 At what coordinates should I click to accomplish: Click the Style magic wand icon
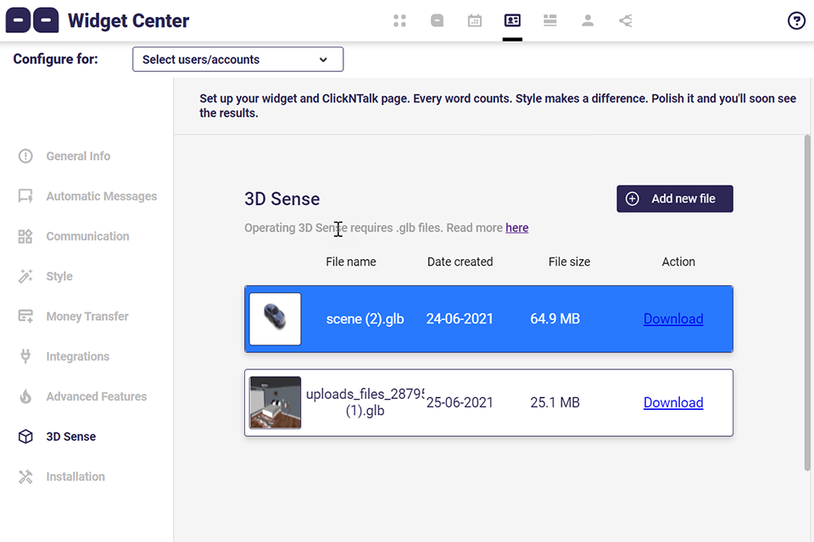point(25,276)
